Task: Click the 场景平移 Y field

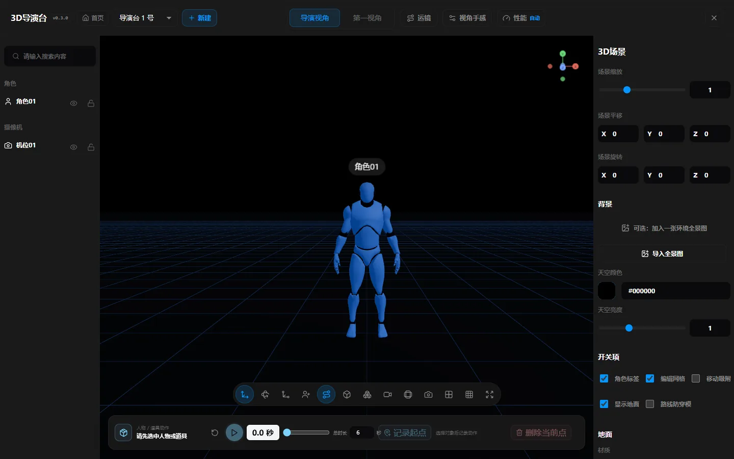Action: pyautogui.click(x=664, y=134)
